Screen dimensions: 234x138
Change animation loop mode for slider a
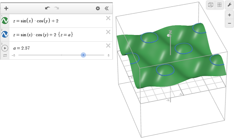click(x=5, y=55)
